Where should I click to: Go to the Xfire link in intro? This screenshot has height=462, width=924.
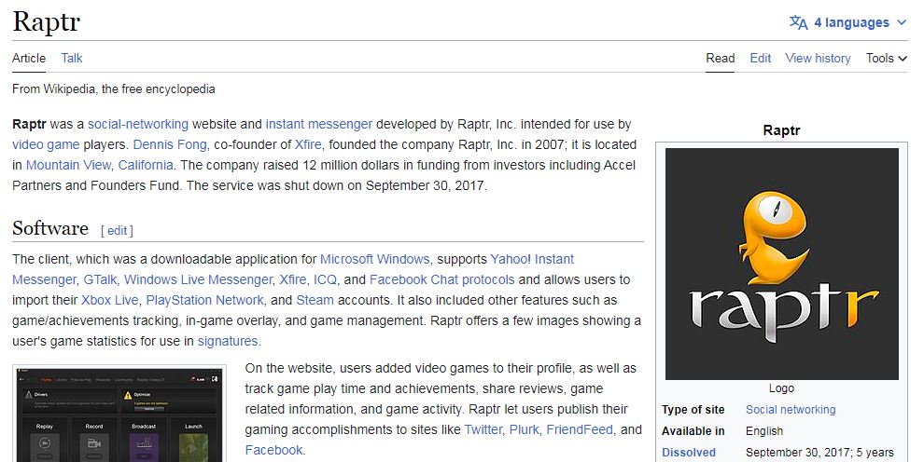click(x=308, y=144)
